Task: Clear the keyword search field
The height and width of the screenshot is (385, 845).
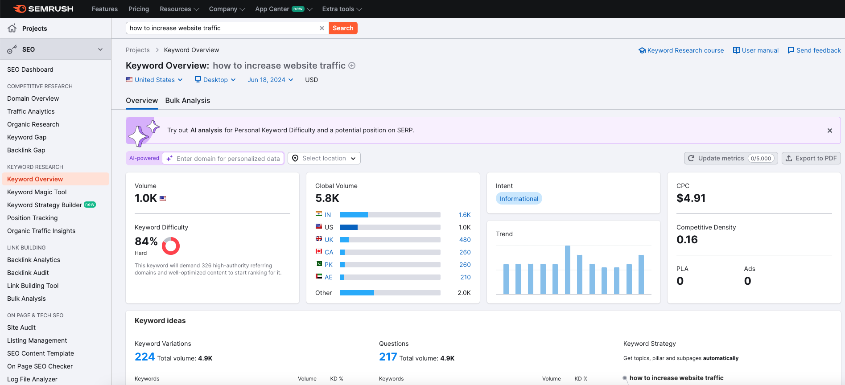Action: tap(322, 28)
